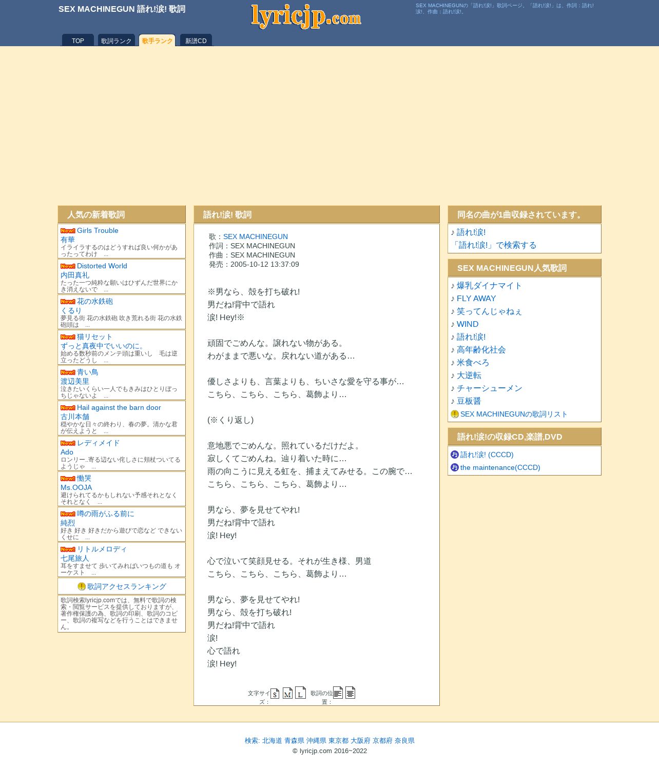The height and width of the screenshot is (769, 659).
Task: Set lyrics font size to small (S)
Action: pos(275,694)
